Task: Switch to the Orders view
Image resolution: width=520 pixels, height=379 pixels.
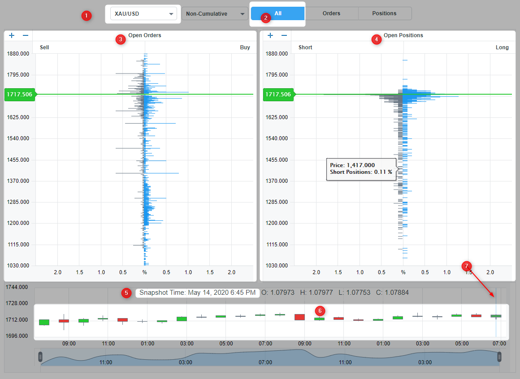Action: pyautogui.click(x=331, y=13)
